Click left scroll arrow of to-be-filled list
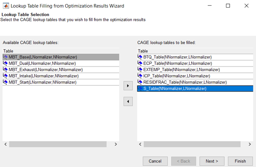Viewport: 256px width, 167px height. click(x=140, y=144)
